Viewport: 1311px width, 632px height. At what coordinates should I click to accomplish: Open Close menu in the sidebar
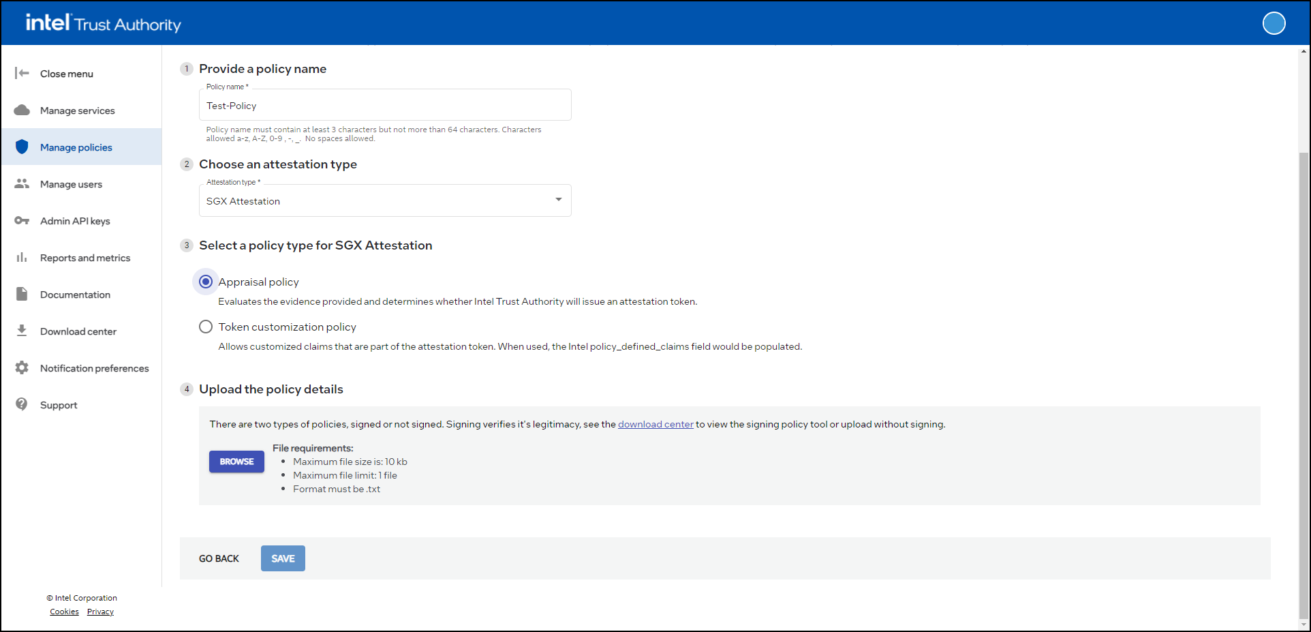tap(82, 74)
